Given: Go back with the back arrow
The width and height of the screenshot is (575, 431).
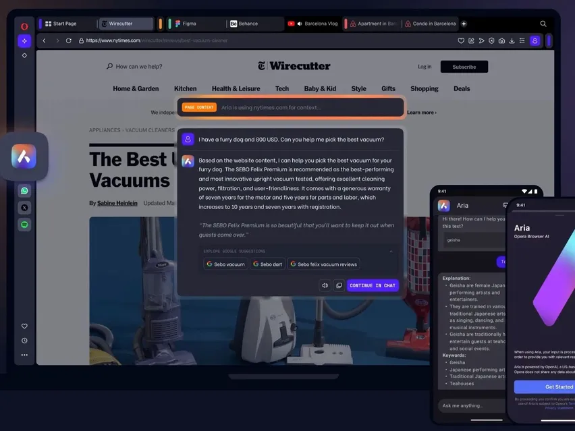Looking at the screenshot, I should pos(44,40).
